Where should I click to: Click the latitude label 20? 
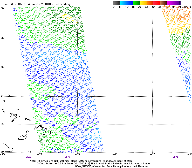tap(2, 152)
